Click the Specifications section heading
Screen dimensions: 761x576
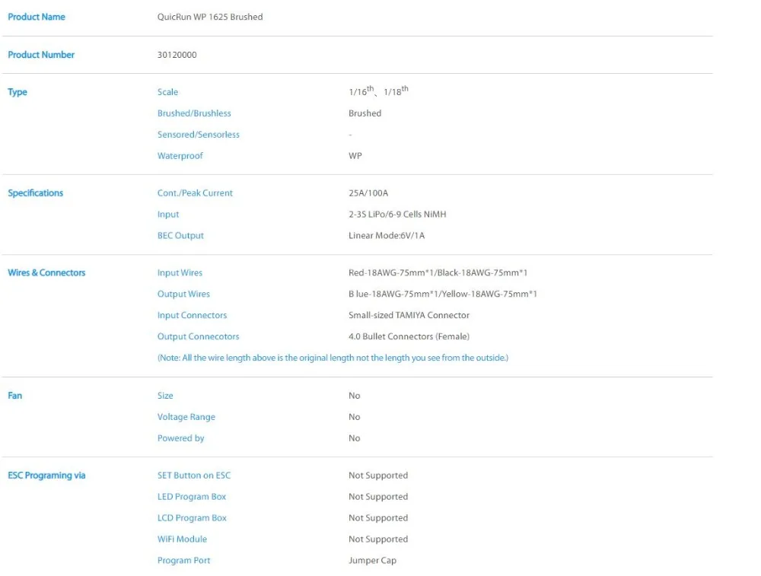[x=36, y=193]
